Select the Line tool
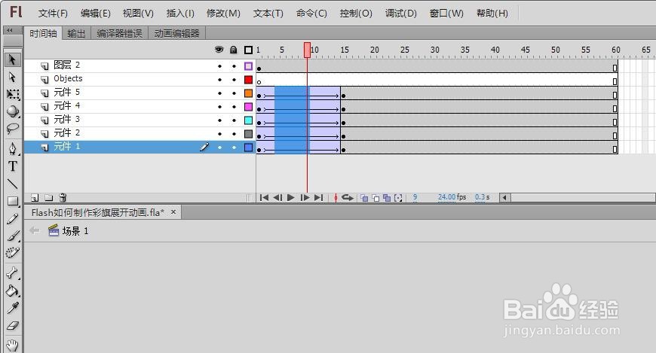Screen dimensions: 656x353 tap(13, 184)
